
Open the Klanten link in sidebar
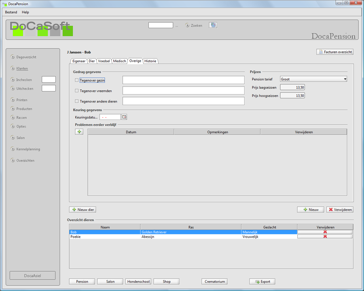click(22, 68)
